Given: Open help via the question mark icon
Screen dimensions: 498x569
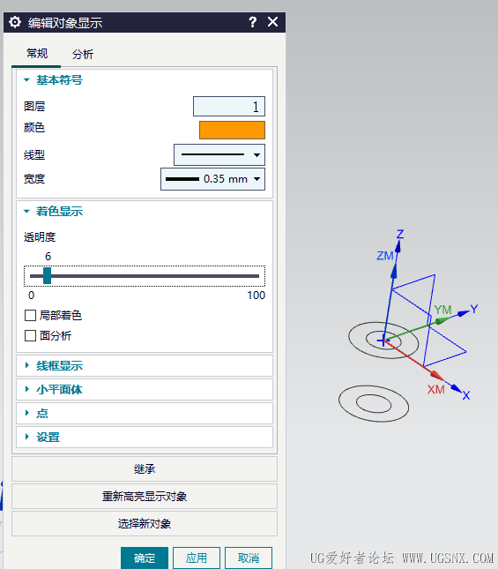Looking at the screenshot, I should (253, 22).
